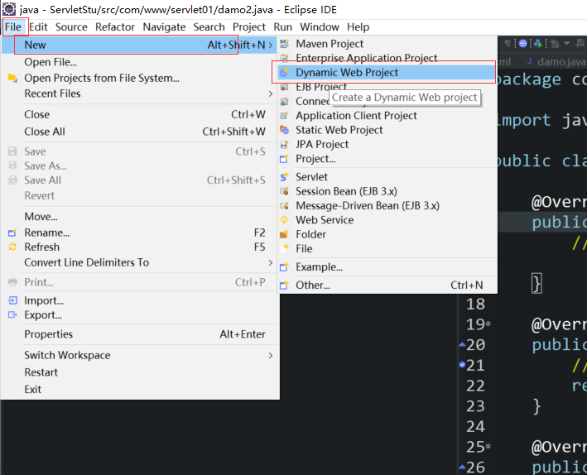Viewport: 587px width, 475px height.
Task: Click the closing brace on line 23
Action: 536,406
